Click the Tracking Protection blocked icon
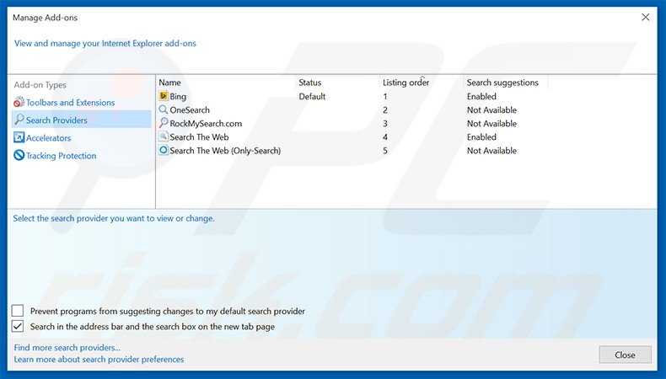Screen dimensions: 666x379 coord(19,155)
